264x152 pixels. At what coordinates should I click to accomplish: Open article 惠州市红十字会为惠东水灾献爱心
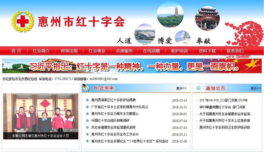[115, 114]
